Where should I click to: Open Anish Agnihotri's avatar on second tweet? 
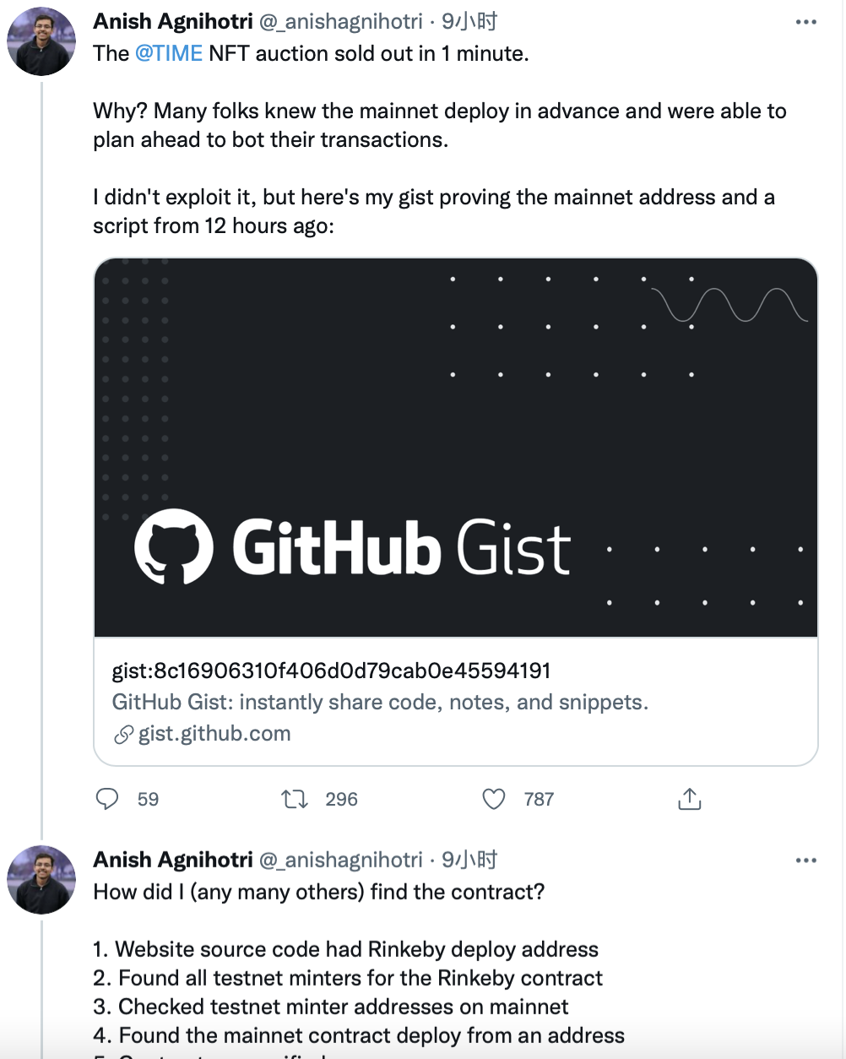(41, 880)
